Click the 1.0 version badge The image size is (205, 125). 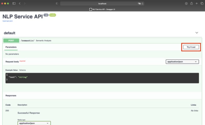pyautogui.click(x=46, y=15)
